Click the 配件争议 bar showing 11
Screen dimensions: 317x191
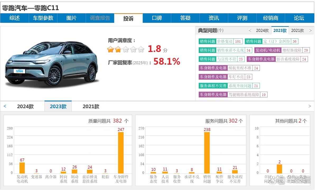tap(219, 173)
